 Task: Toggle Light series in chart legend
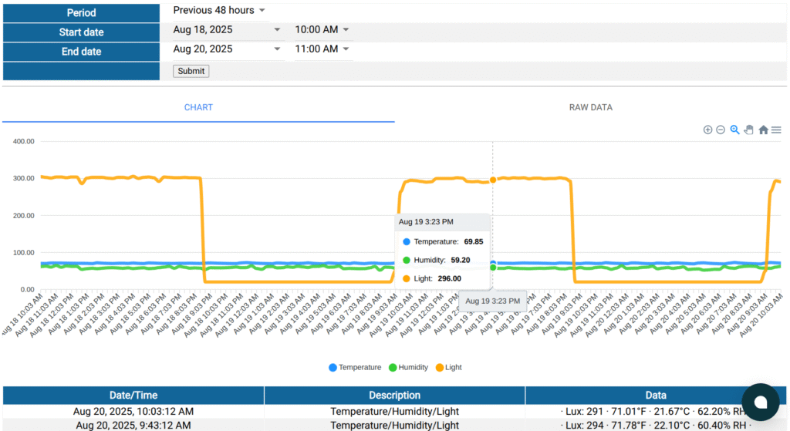point(448,368)
